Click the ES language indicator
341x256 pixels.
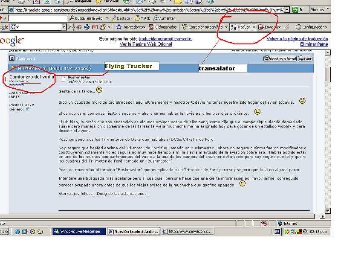(x=277, y=232)
